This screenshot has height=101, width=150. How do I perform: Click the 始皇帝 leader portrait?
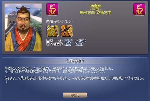23,27
